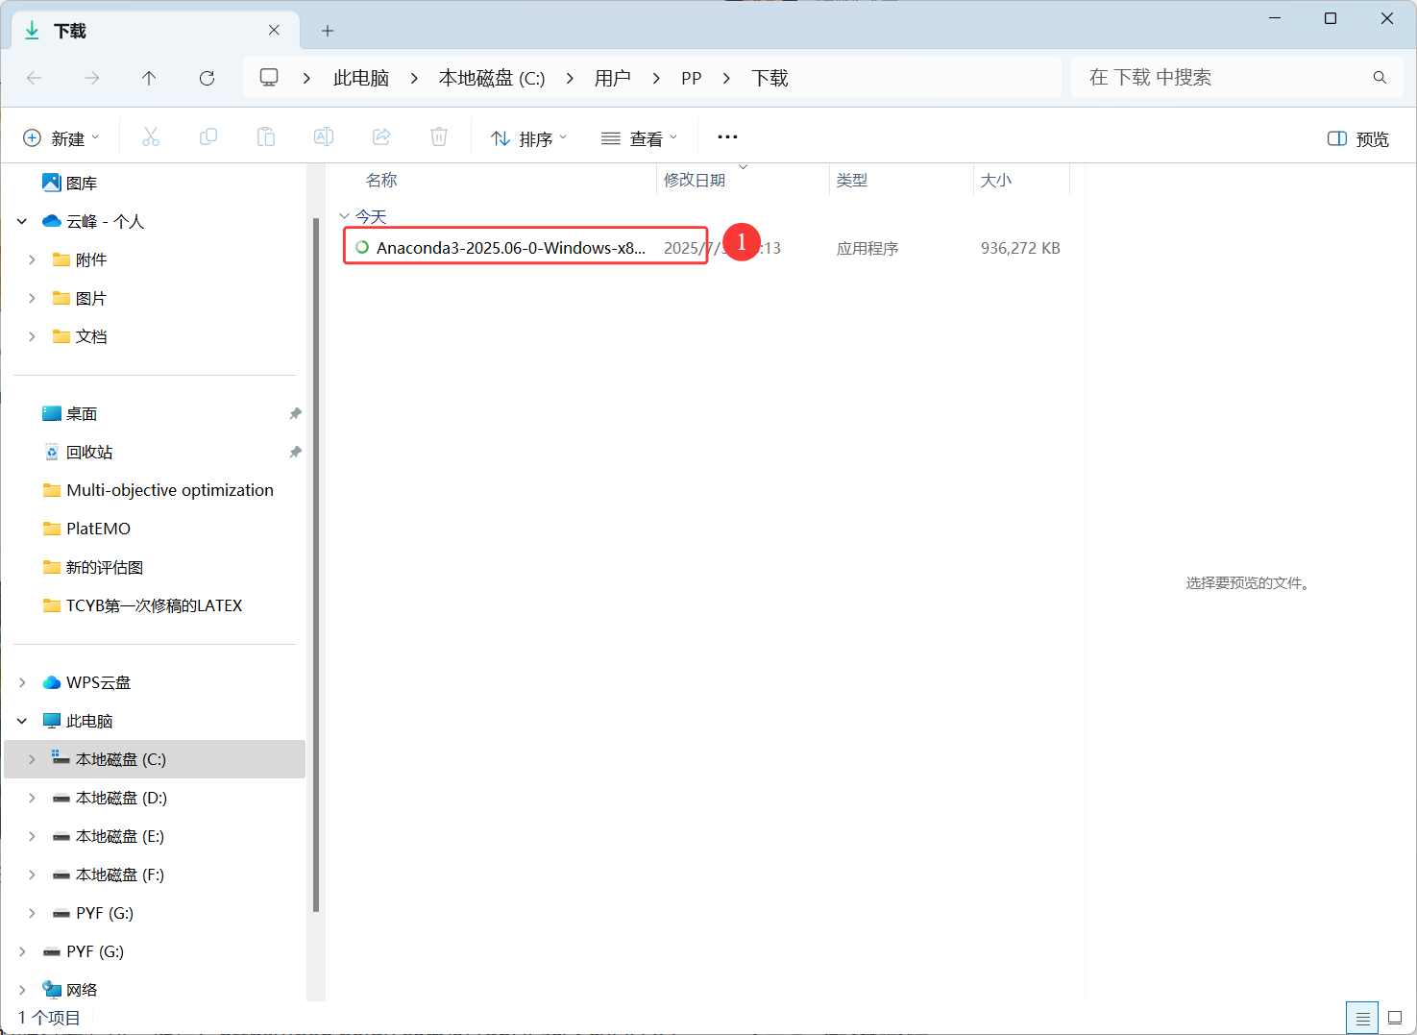
Task: Switch to details view via status bar icon
Action: (x=1361, y=1017)
